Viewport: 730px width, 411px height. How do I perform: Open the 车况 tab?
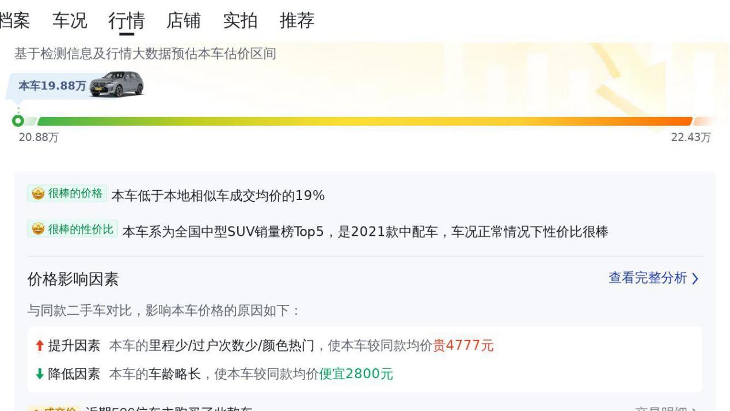click(x=70, y=21)
